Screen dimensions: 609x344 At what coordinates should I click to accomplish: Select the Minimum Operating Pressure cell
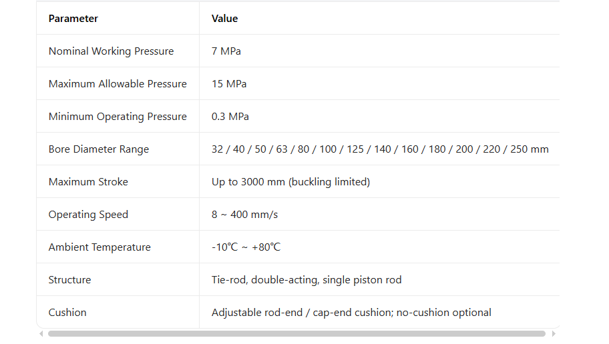pos(118,117)
